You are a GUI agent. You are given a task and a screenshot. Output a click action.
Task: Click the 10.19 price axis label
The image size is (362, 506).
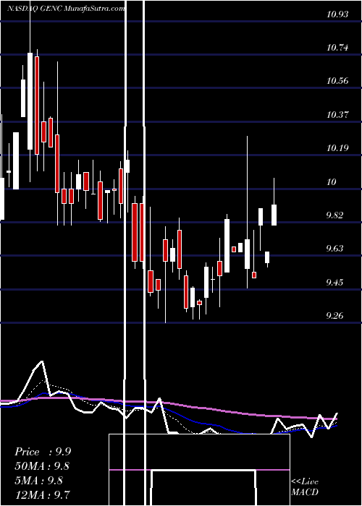(337, 148)
